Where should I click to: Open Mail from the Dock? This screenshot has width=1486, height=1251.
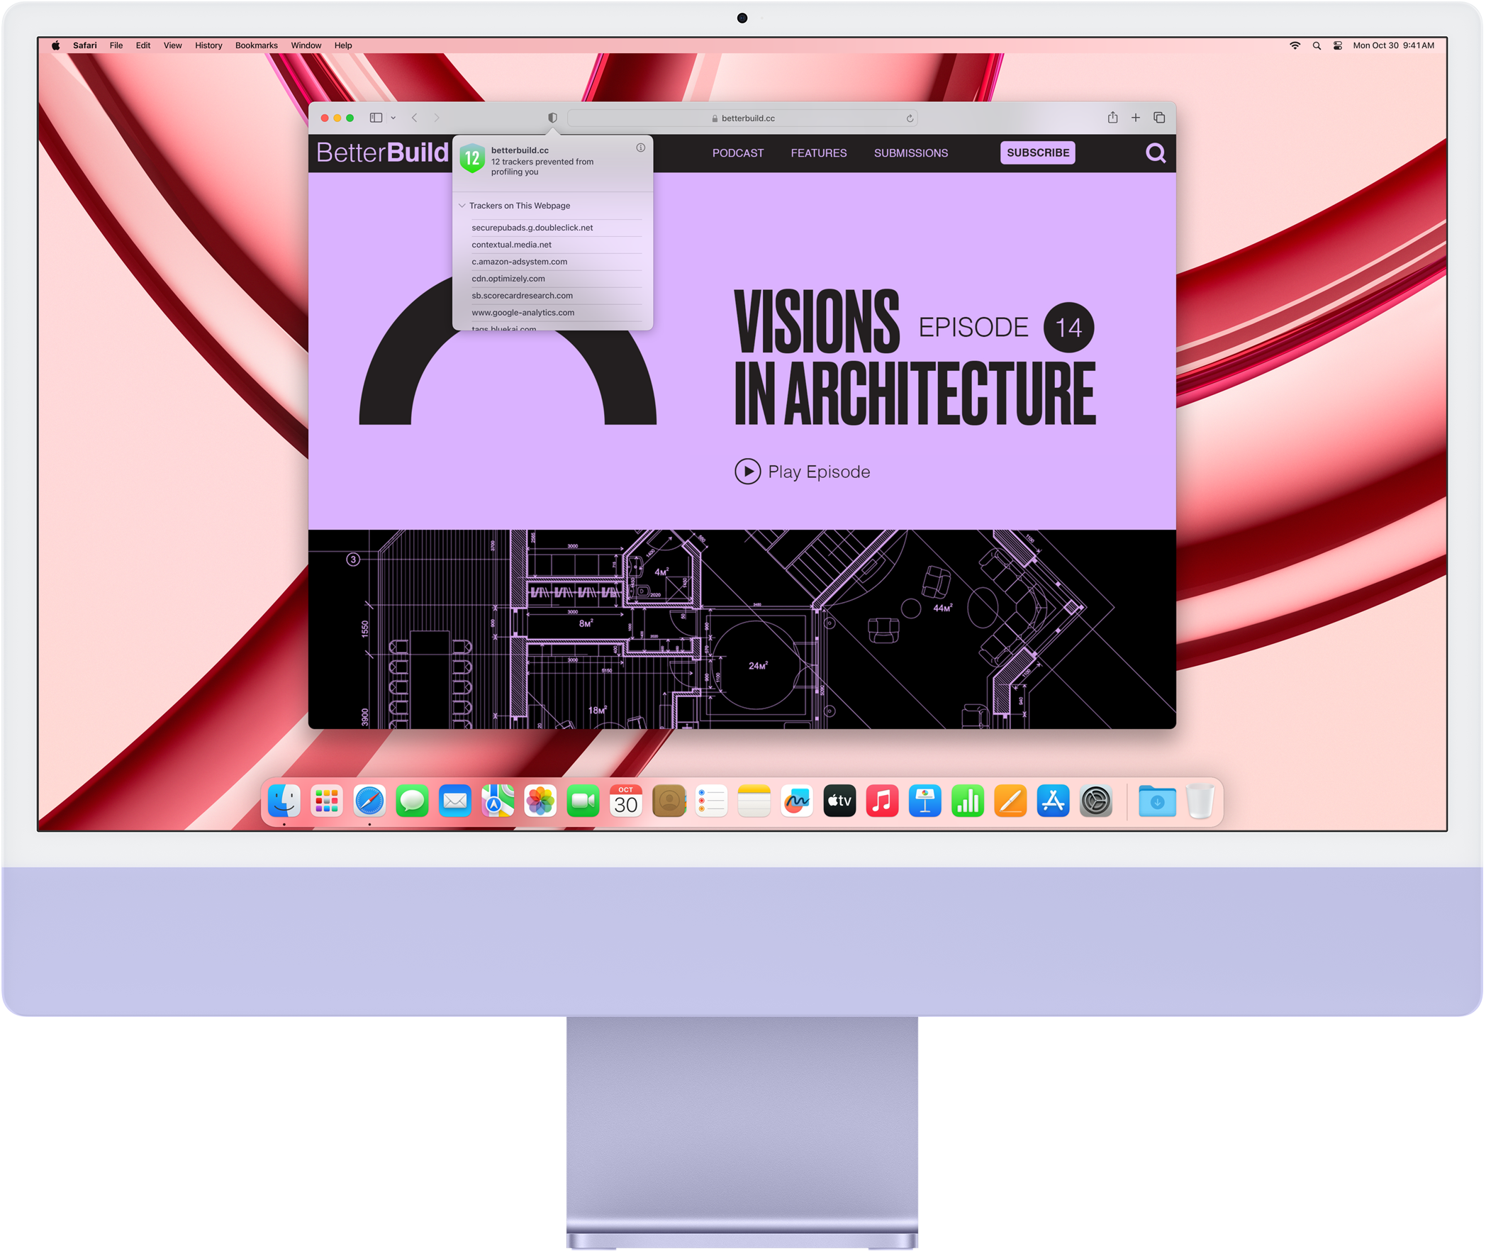click(455, 801)
